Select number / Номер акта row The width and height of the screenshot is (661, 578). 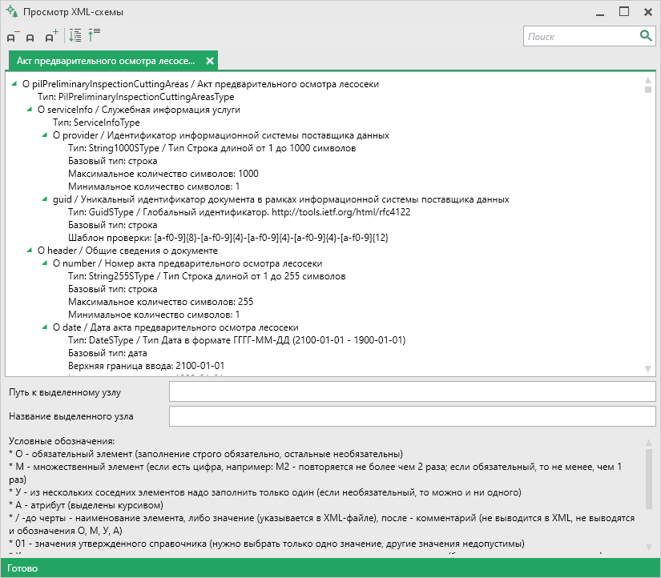(x=187, y=263)
